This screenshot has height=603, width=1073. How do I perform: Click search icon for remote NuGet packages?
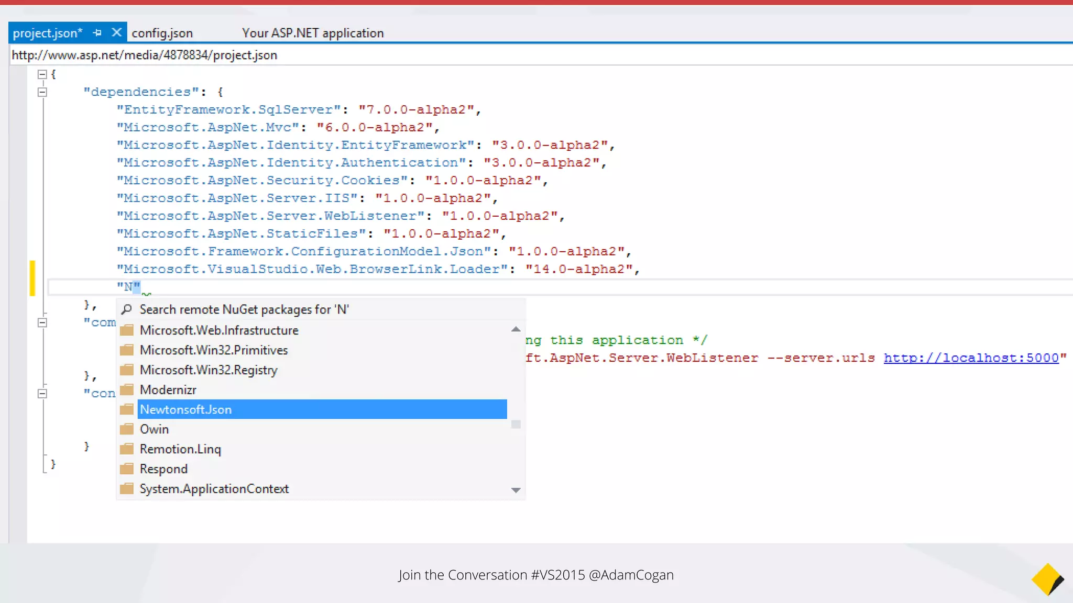126,309
